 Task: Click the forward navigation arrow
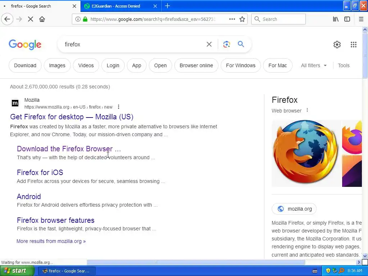point(19,19)
